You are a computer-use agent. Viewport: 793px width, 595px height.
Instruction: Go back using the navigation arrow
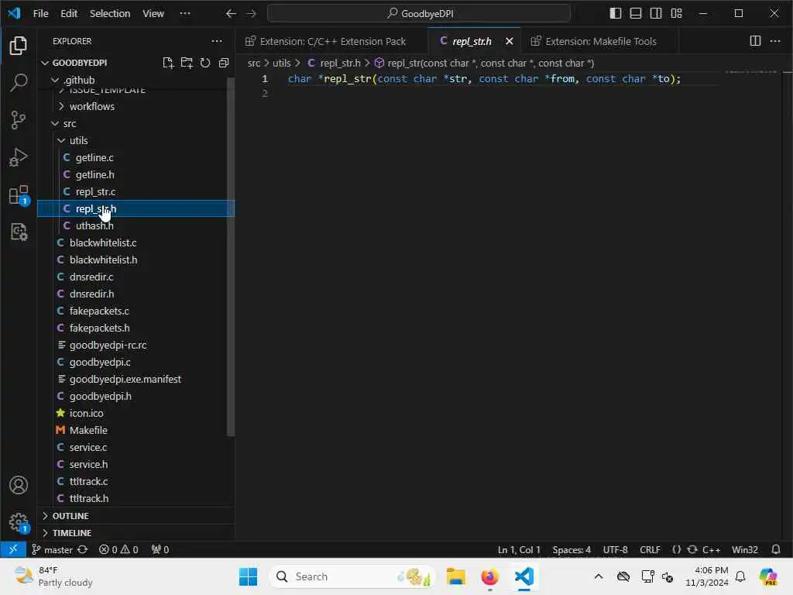tap(231, 14)
